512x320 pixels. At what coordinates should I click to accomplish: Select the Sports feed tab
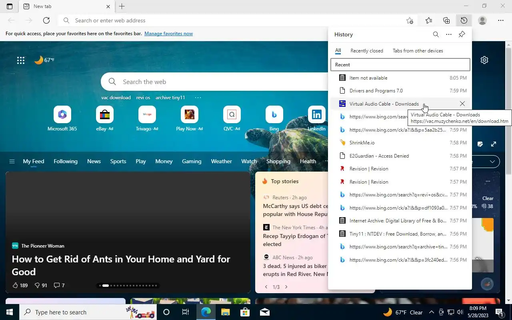pyautogui.click(x=118, y=161)
